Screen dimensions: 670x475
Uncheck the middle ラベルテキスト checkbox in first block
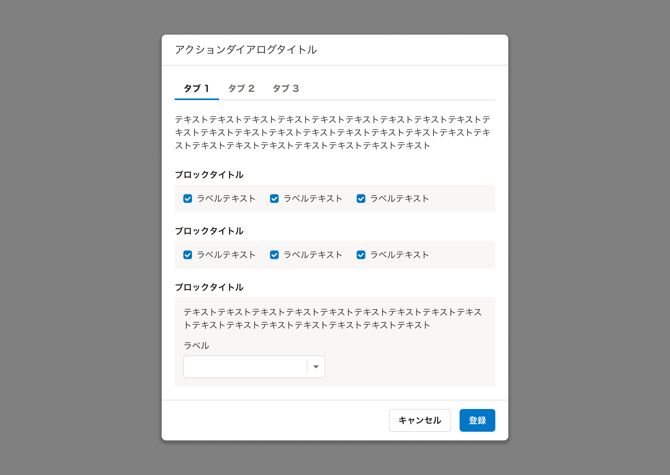pyautogui.click(x=274, y=199)
